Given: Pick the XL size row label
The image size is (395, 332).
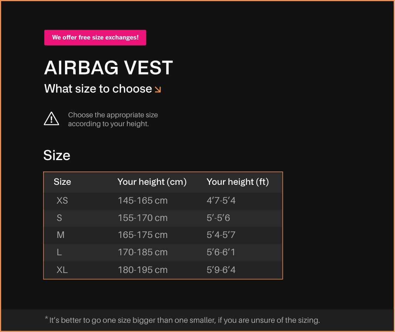Looking at the screenshot, I should [x=62, y=270].
